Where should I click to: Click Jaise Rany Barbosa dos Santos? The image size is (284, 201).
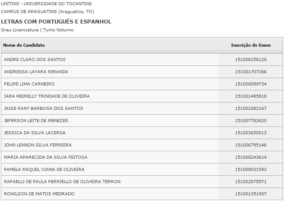tap(43, 108)
